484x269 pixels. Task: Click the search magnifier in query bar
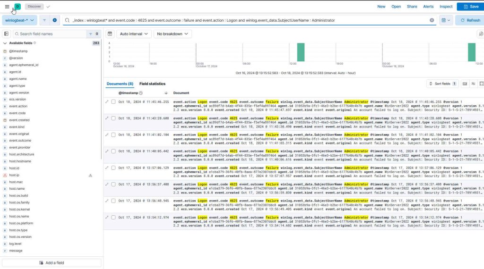click(x=67, y=20)
